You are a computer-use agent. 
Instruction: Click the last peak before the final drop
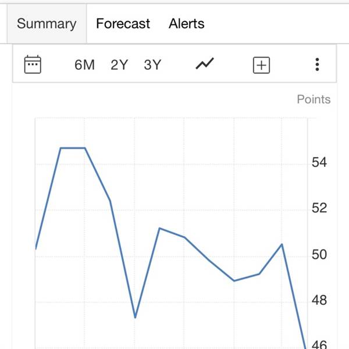[282, 245]
